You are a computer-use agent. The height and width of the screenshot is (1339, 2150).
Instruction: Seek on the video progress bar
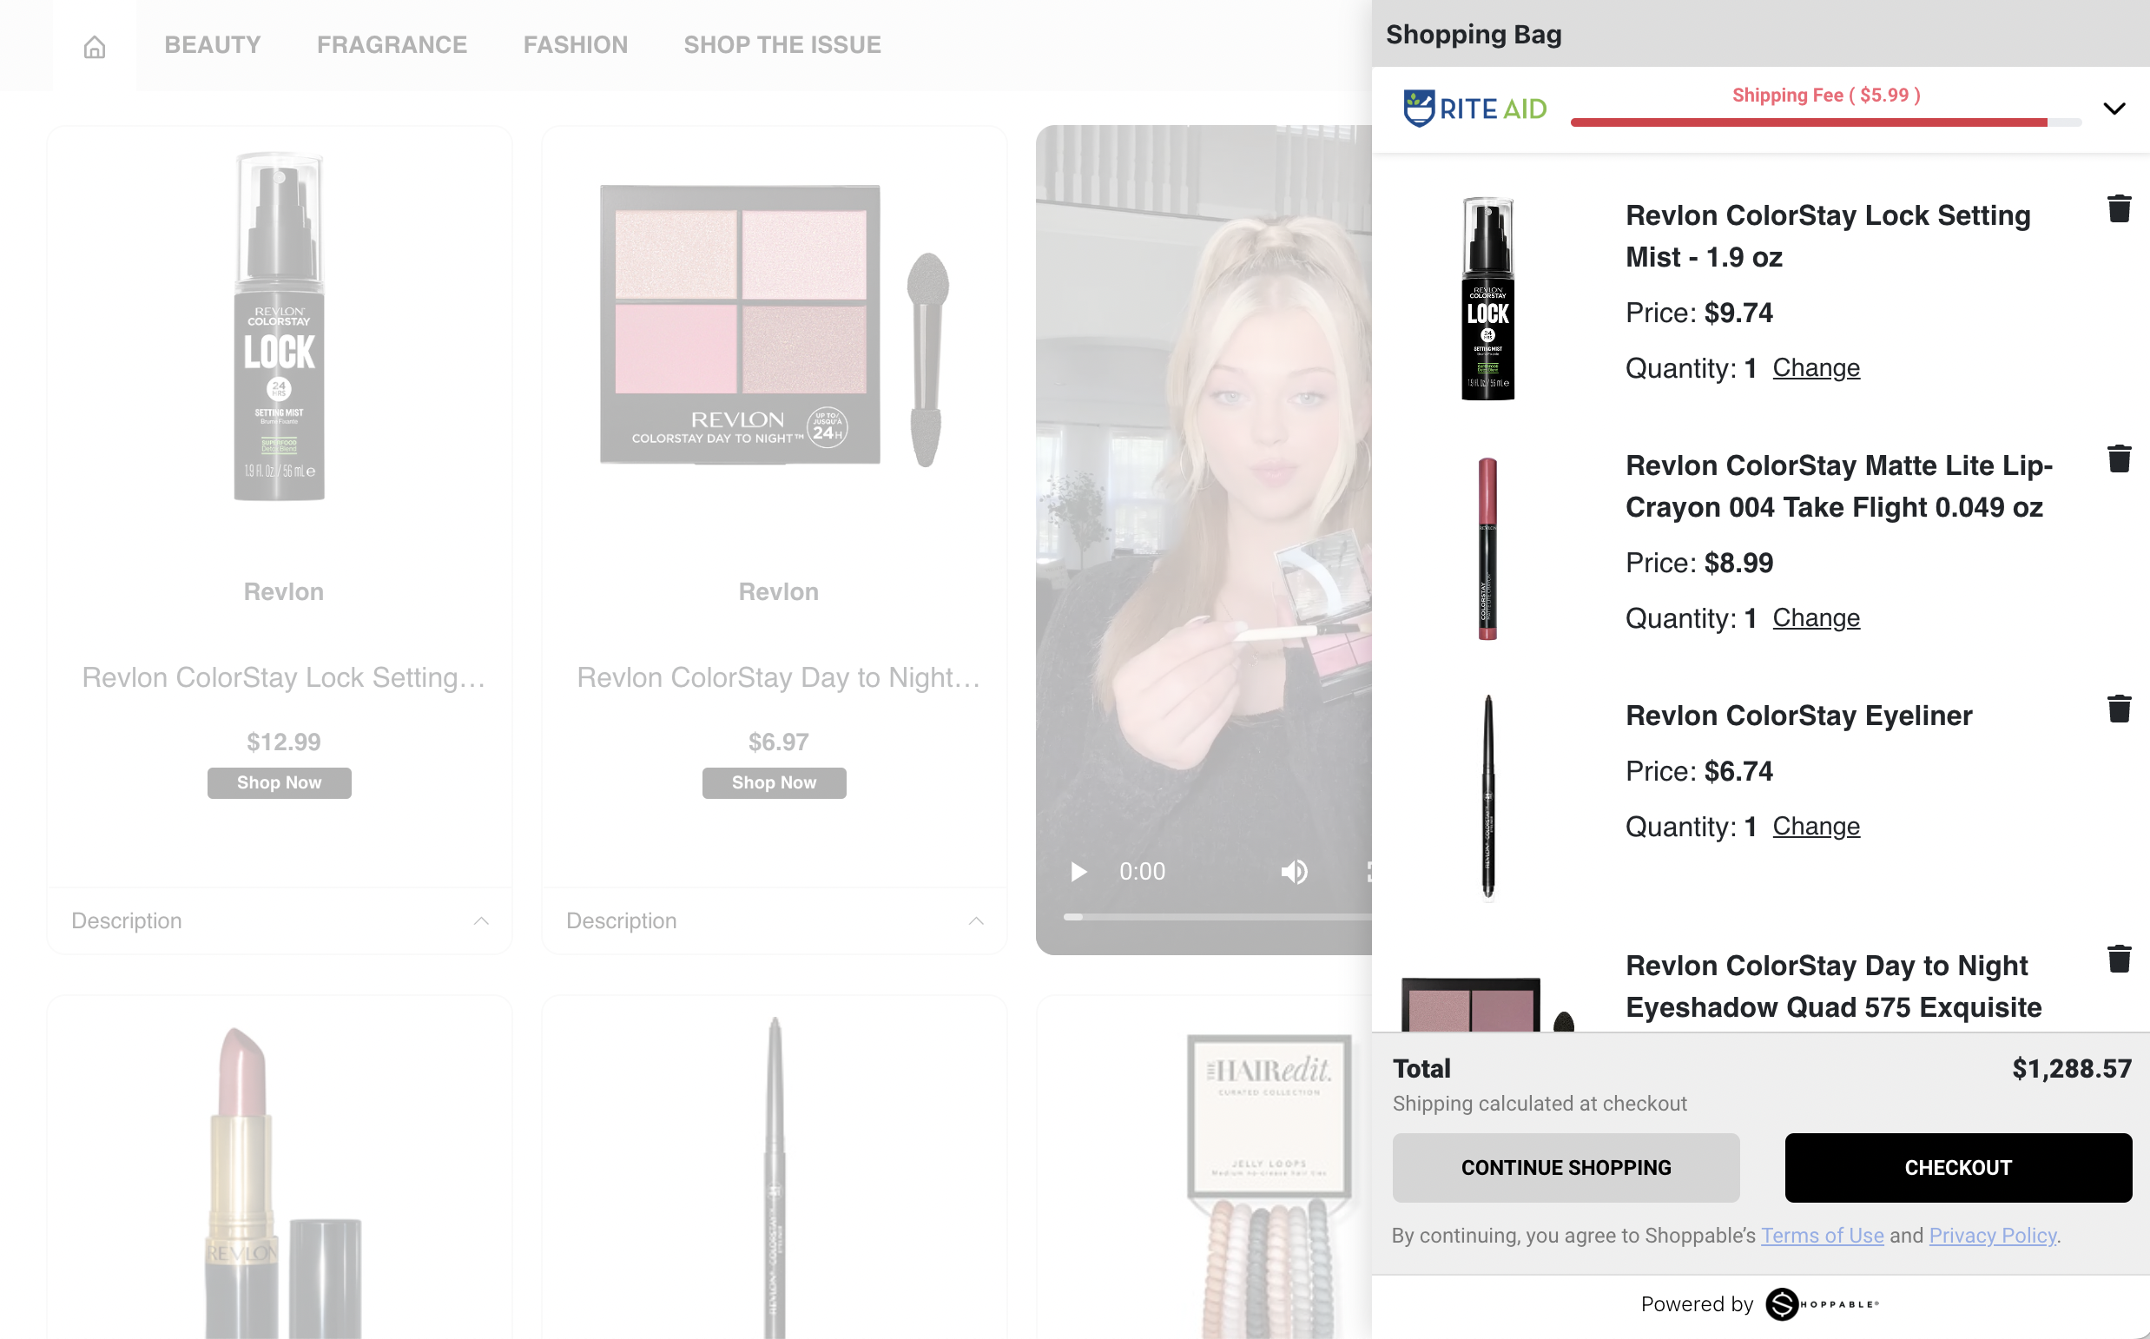point(1217,918)
